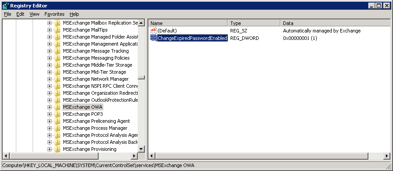Expand MSExchange NSPI RPC Client key
Screen dimensions: 393x171
point(49,86)
